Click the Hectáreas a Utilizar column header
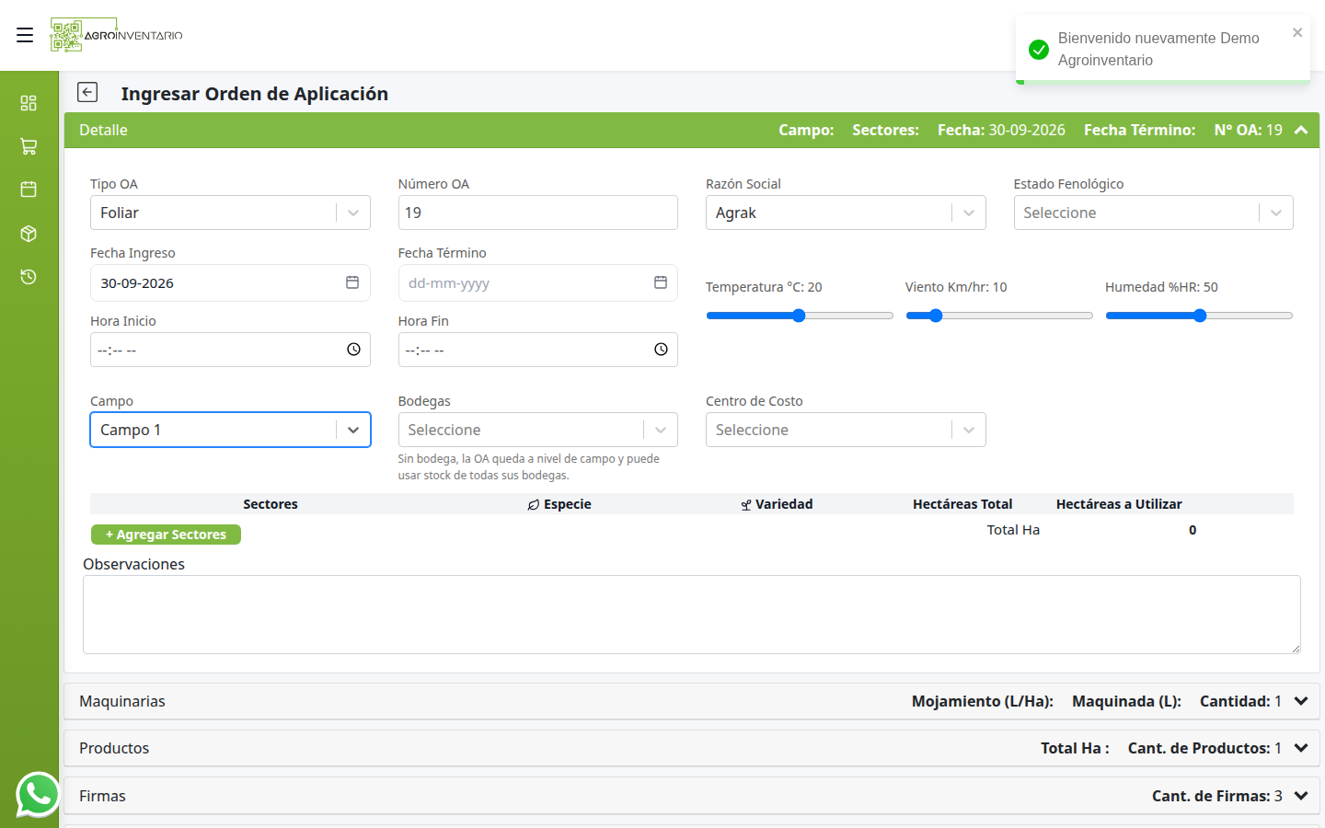The image size is (1325, 828). pos(1119,504)
